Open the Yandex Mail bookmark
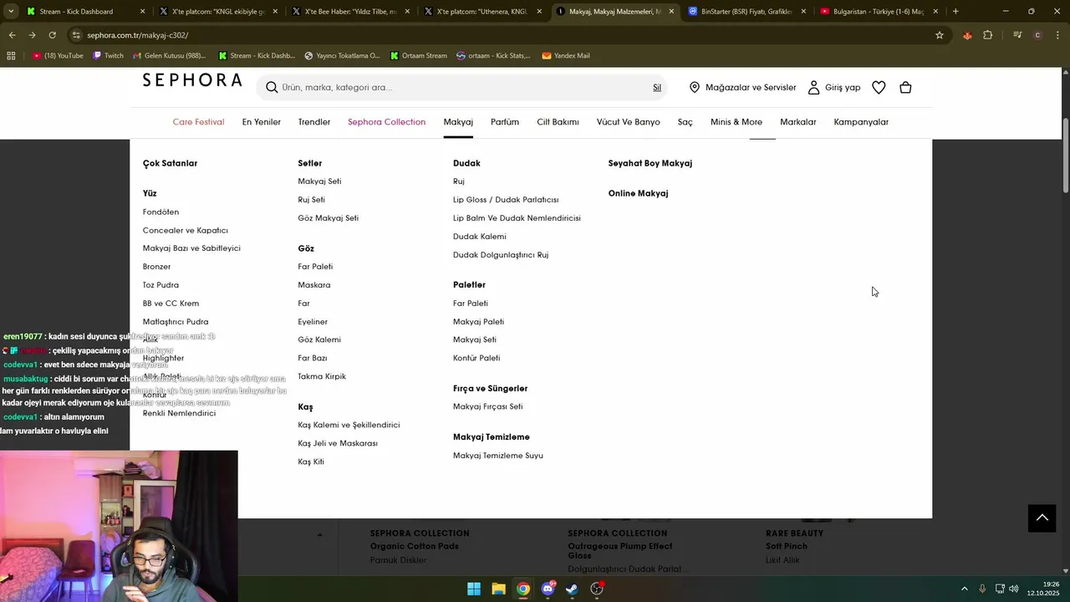The image size is (1070, 602). point(566,55)
